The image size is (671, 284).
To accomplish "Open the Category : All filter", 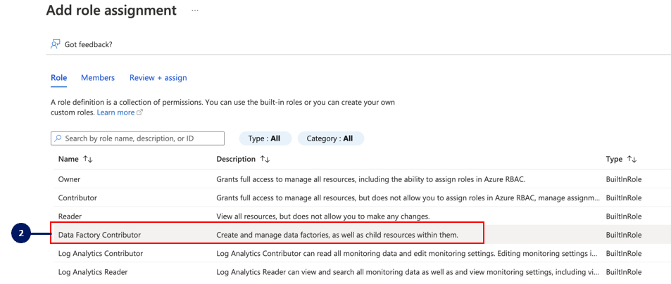I will coord(330,138).
